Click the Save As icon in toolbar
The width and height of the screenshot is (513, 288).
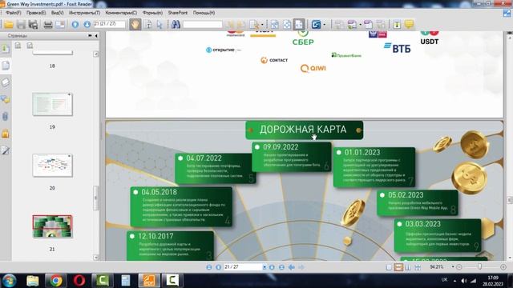(x=33, y=25)
